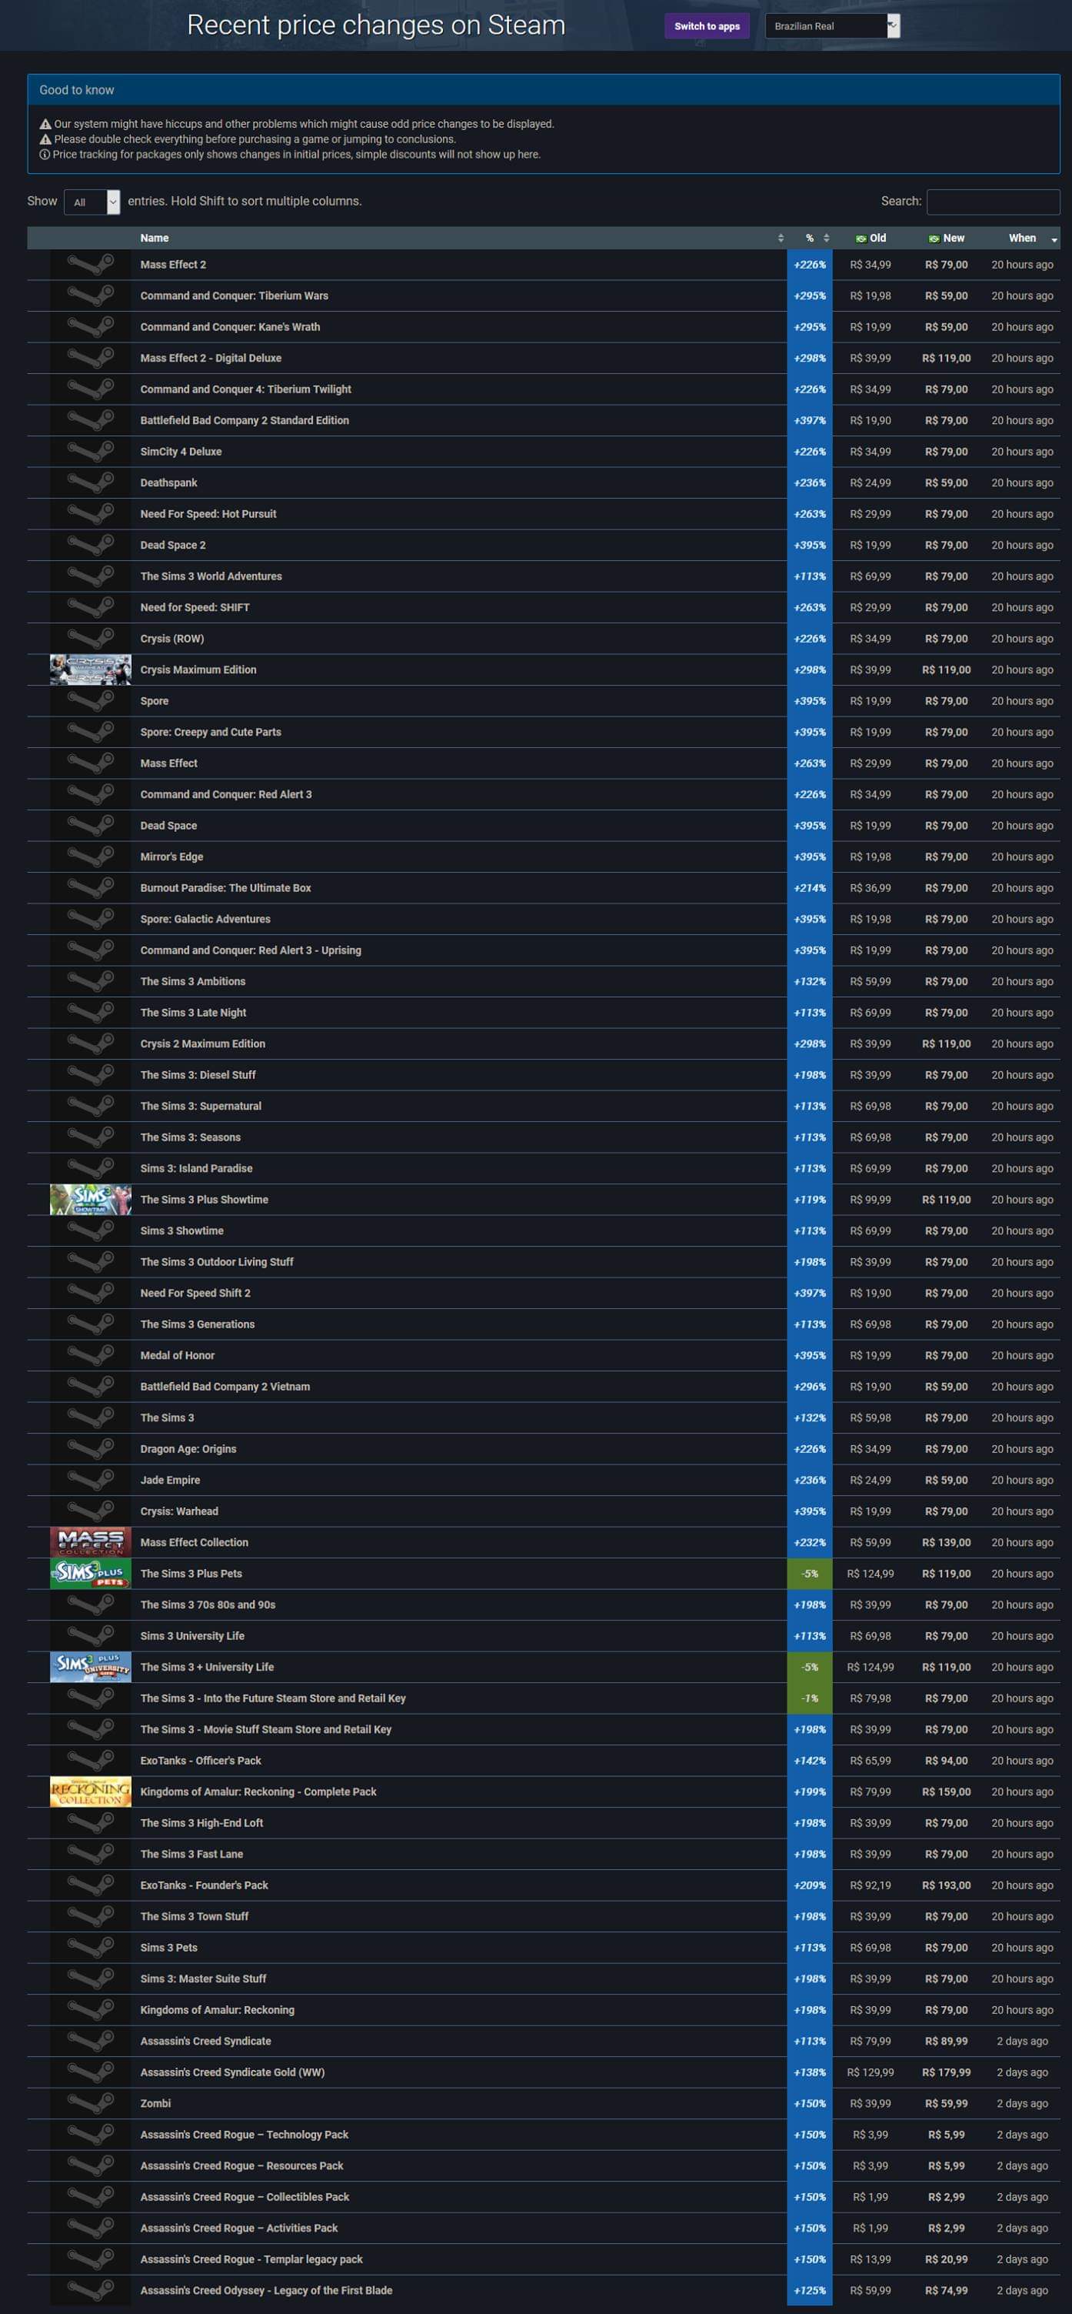
Task: Click Steam icon beside The Sims 3 Seasons
Action: [x=91, y=1137]
